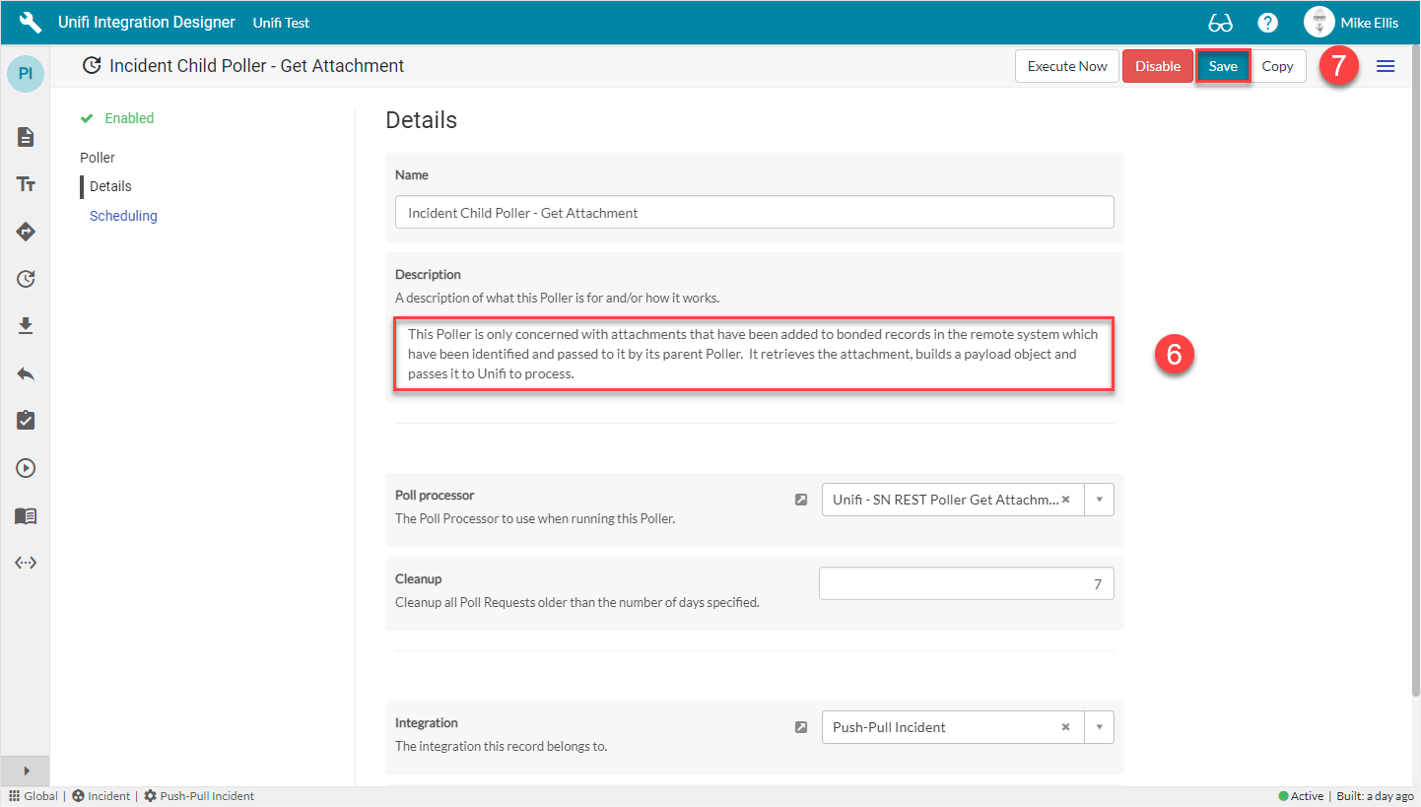The image size is (1421, 807).
Task: Open the help question mark icon
Action: pos(1267,22)
